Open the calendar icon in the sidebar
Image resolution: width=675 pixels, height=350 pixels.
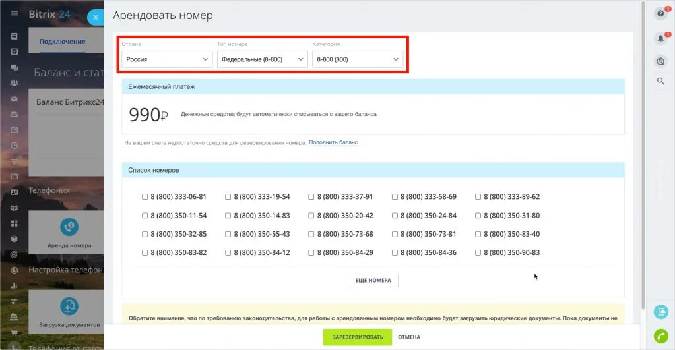click(15, 130)
